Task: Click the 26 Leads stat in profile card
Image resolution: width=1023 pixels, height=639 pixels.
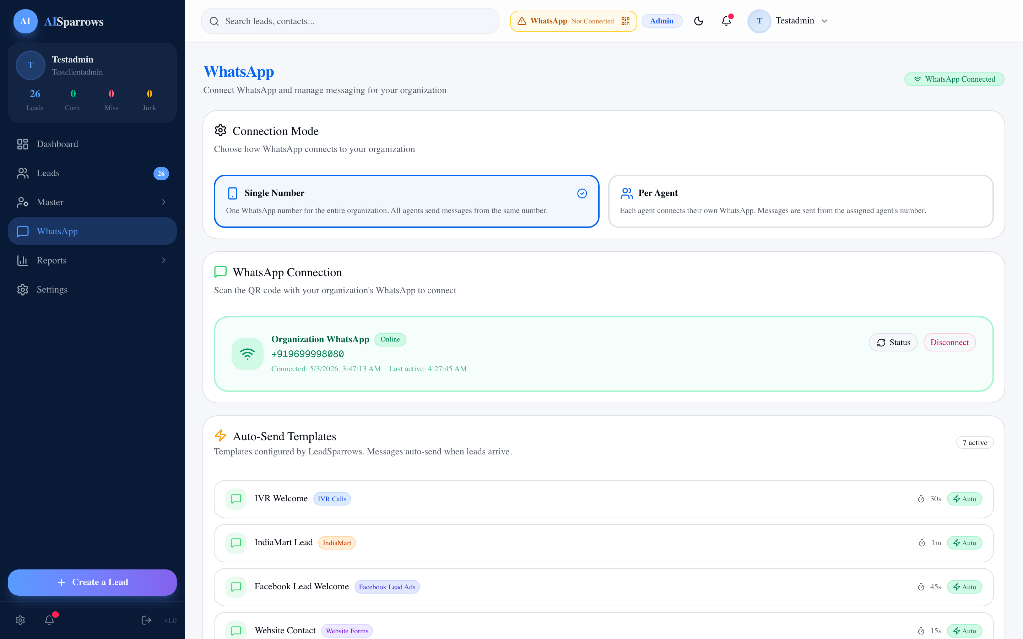Action: point(35,100)
